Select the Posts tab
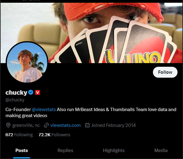 (22, 151)
